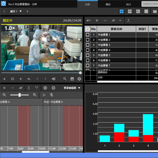158x158 pixels.
Task: Move the video progress slider handle
Action: [x=80, y=73]
